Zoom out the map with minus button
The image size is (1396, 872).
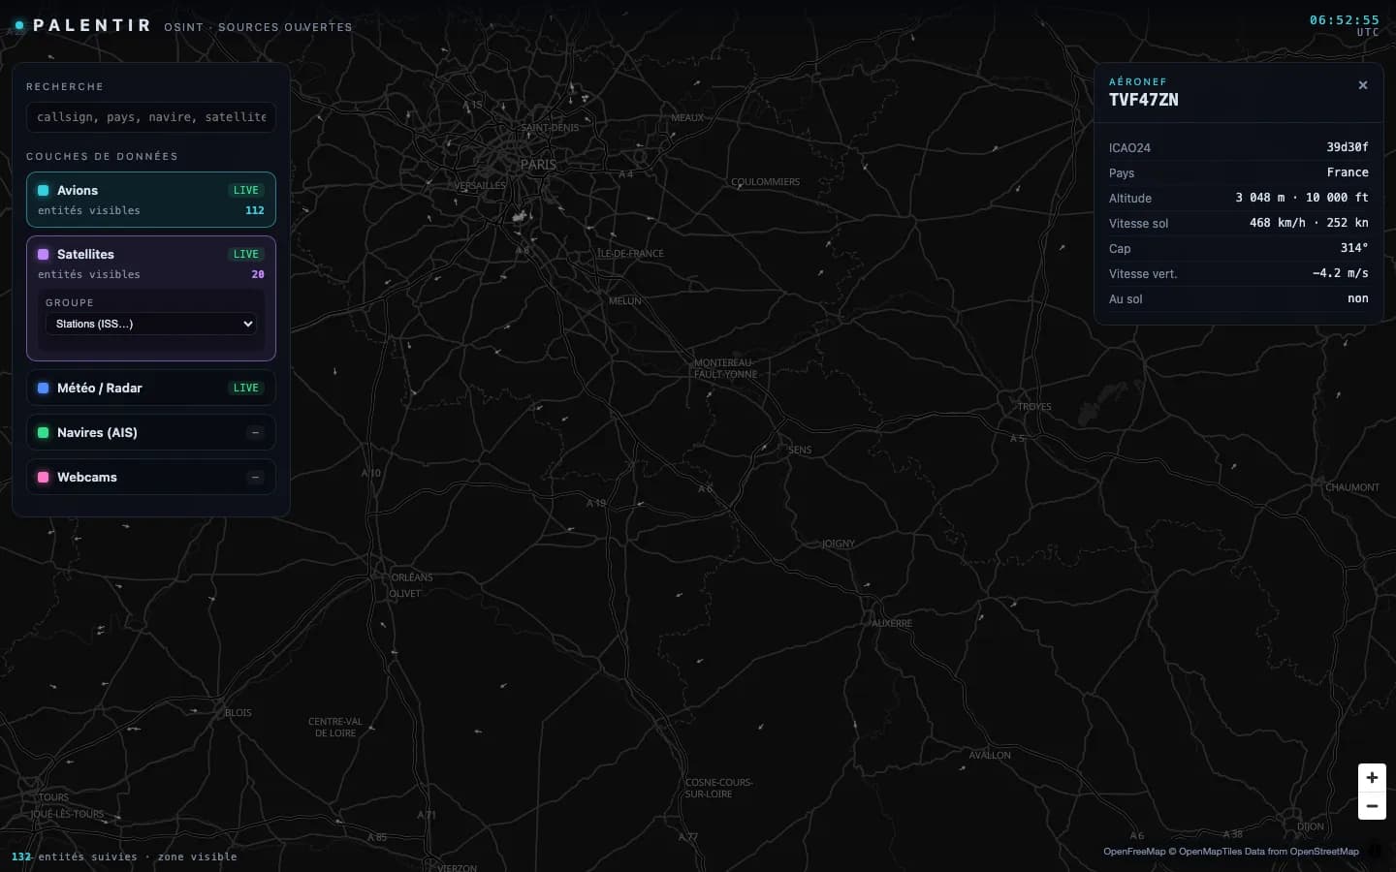pos(1372,806)
